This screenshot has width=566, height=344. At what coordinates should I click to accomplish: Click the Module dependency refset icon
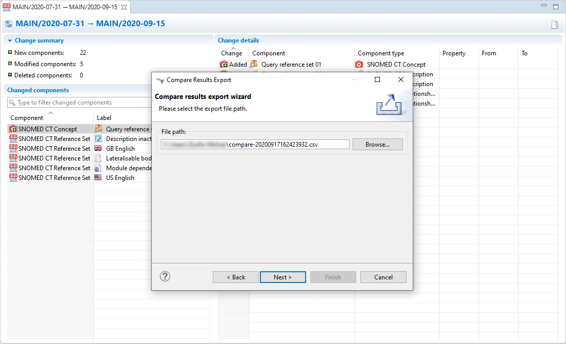click(x=98, y=168)
